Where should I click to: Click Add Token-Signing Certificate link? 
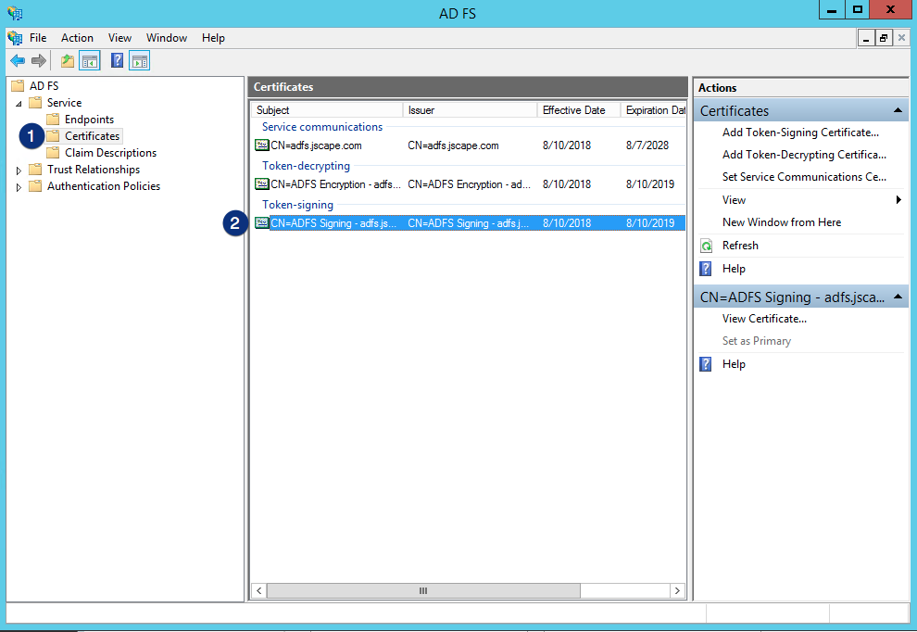[800, 133]
